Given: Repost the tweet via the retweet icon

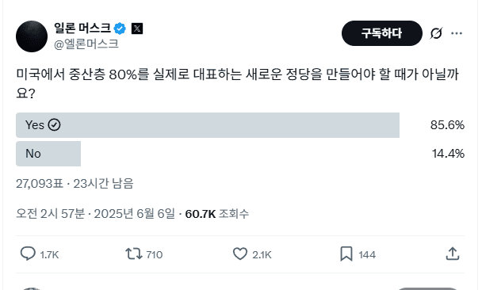Looking at the screenshot, I should tap(134, 254).
